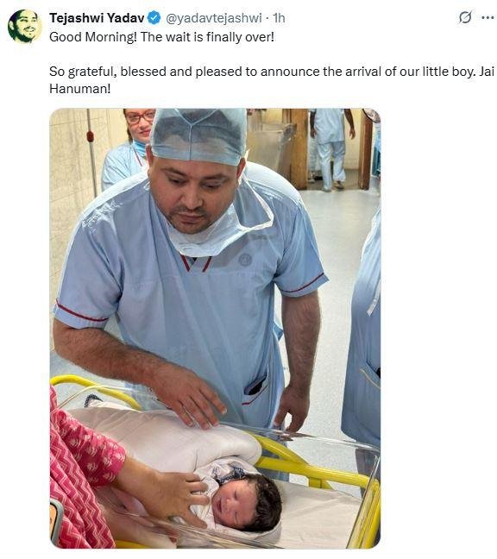Image resolution: width=497 pixels, height=559 pixels.
Task: Click the 'Good Morning!' tweet text line
Action: 161,37
